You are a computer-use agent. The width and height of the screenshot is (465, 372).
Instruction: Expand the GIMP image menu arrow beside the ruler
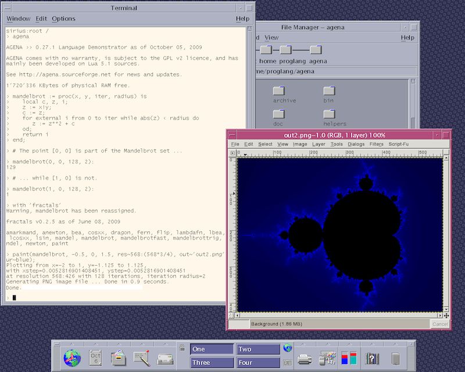click(233, 153)
